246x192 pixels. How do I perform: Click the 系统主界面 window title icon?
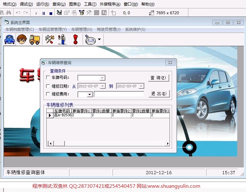pyautogui.click(x=6, y=22)
